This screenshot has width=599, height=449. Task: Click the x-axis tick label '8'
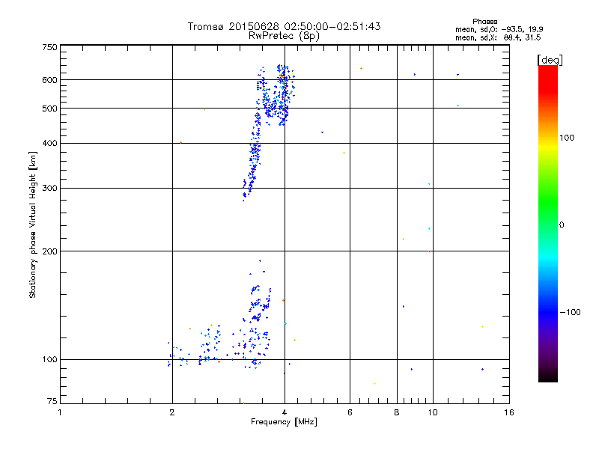pyautogui.click(x=397, y=412)
